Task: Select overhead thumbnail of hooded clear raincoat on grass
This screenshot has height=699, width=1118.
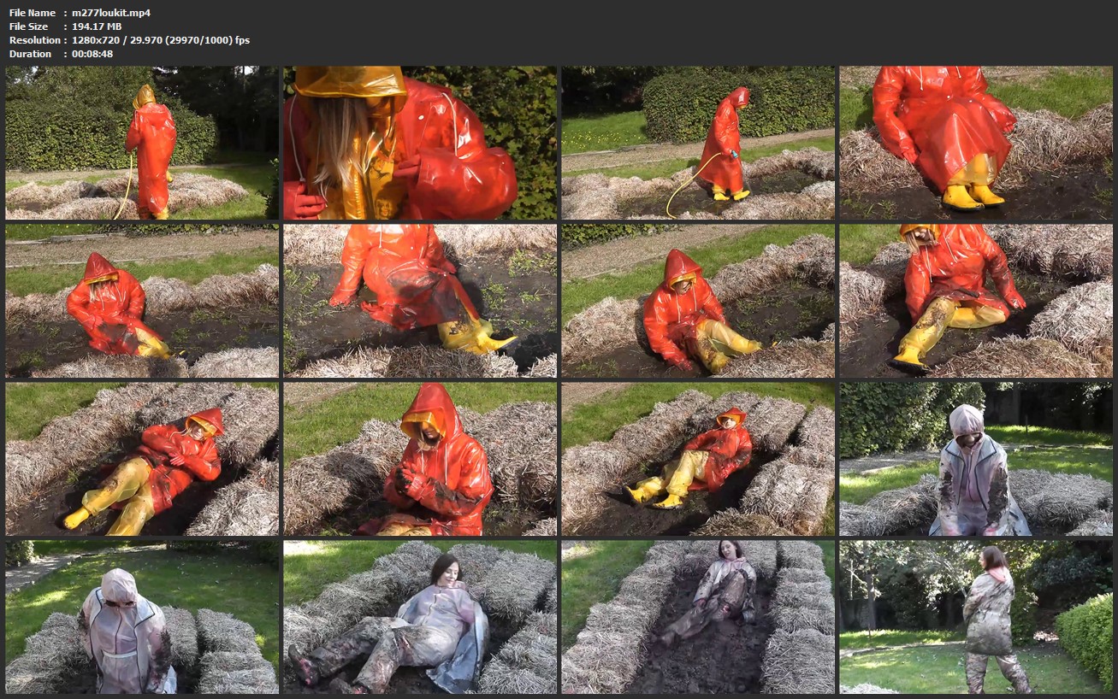Action: coord(142,616)
